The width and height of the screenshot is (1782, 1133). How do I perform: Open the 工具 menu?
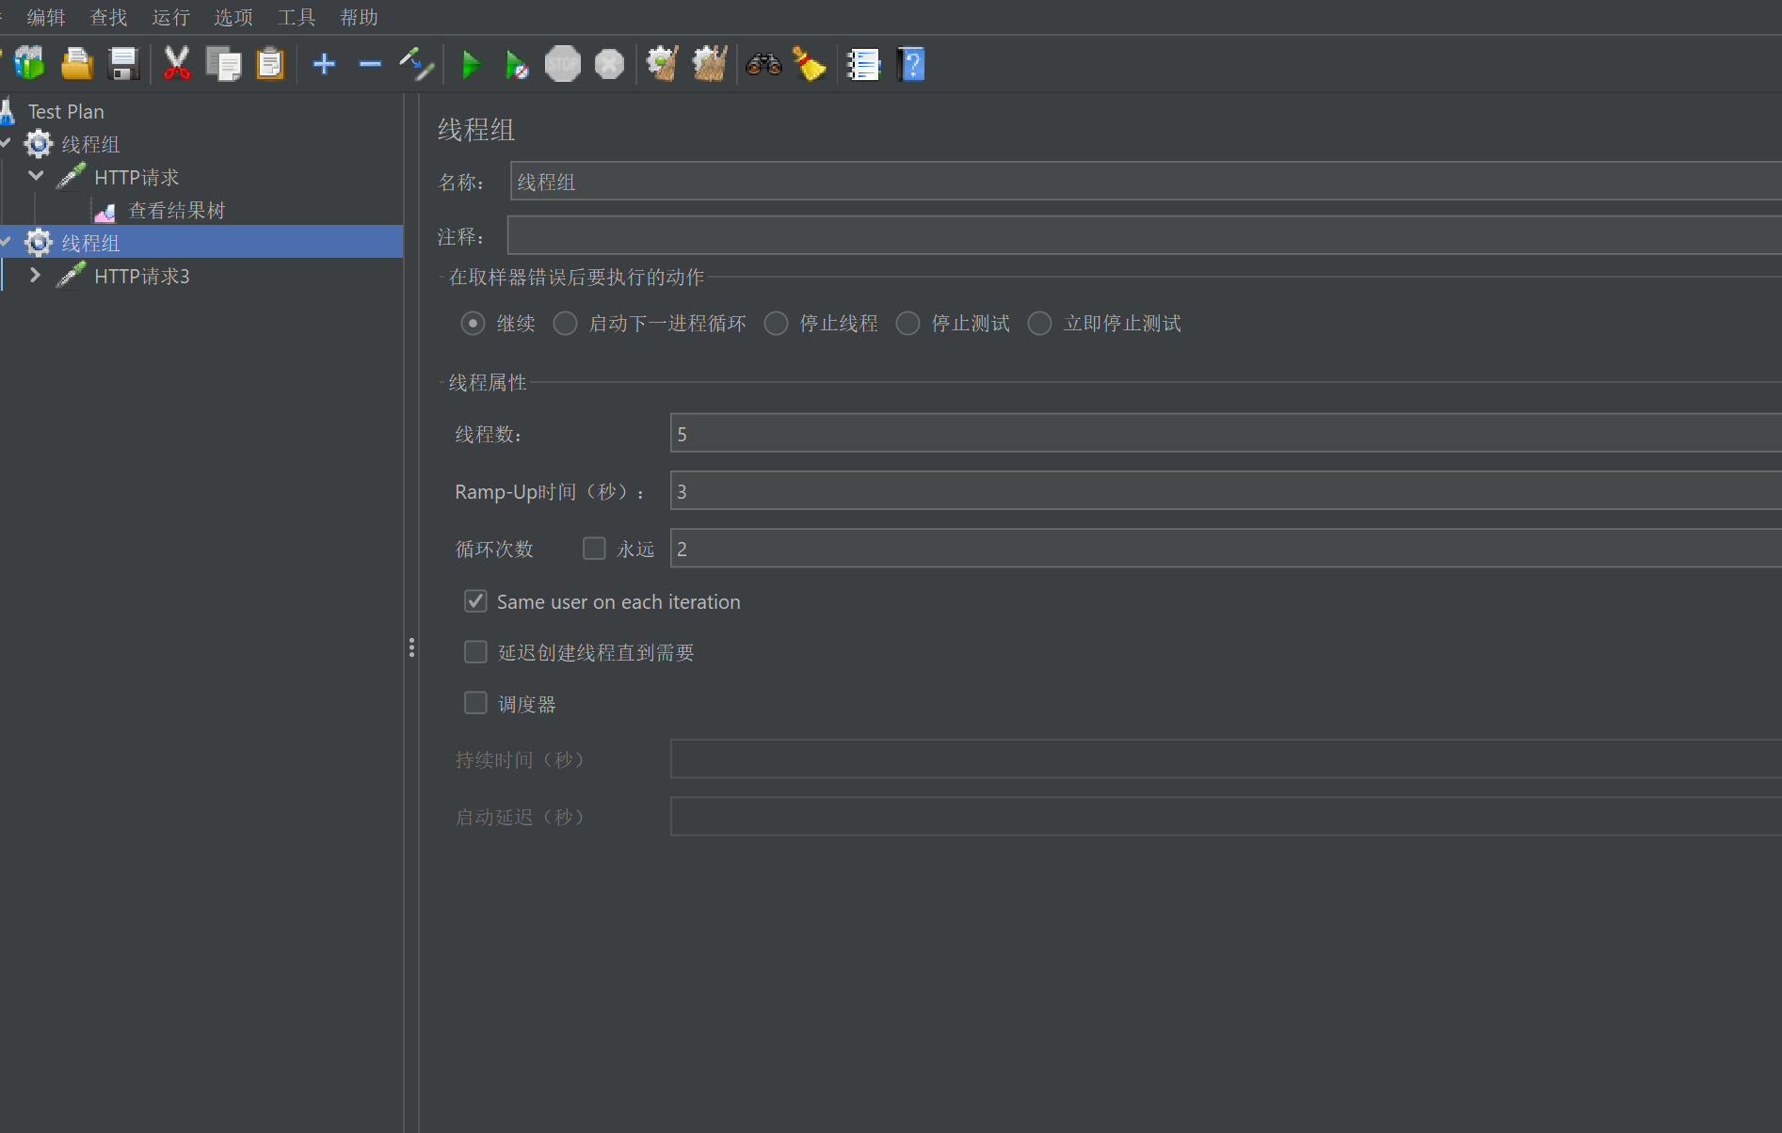pyautogui.click(x=297, y=17)
